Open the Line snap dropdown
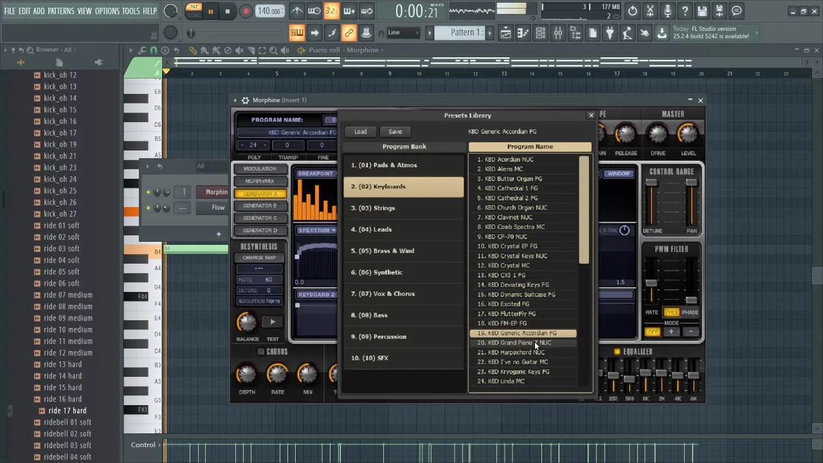 (404, 33)
